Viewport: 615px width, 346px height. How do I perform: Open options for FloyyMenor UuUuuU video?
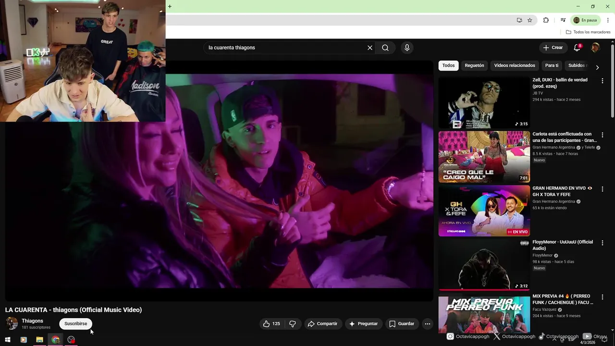point(603,243)
